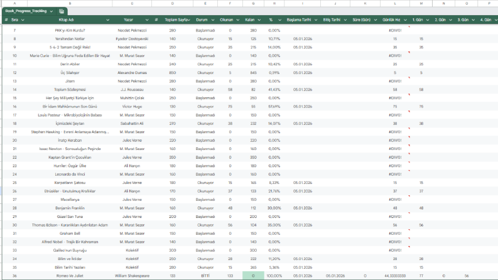Select the '44,33333333' Günlük Hız cell
The width and height of the screenshot is (498, 280).
[x=395, y=276]
